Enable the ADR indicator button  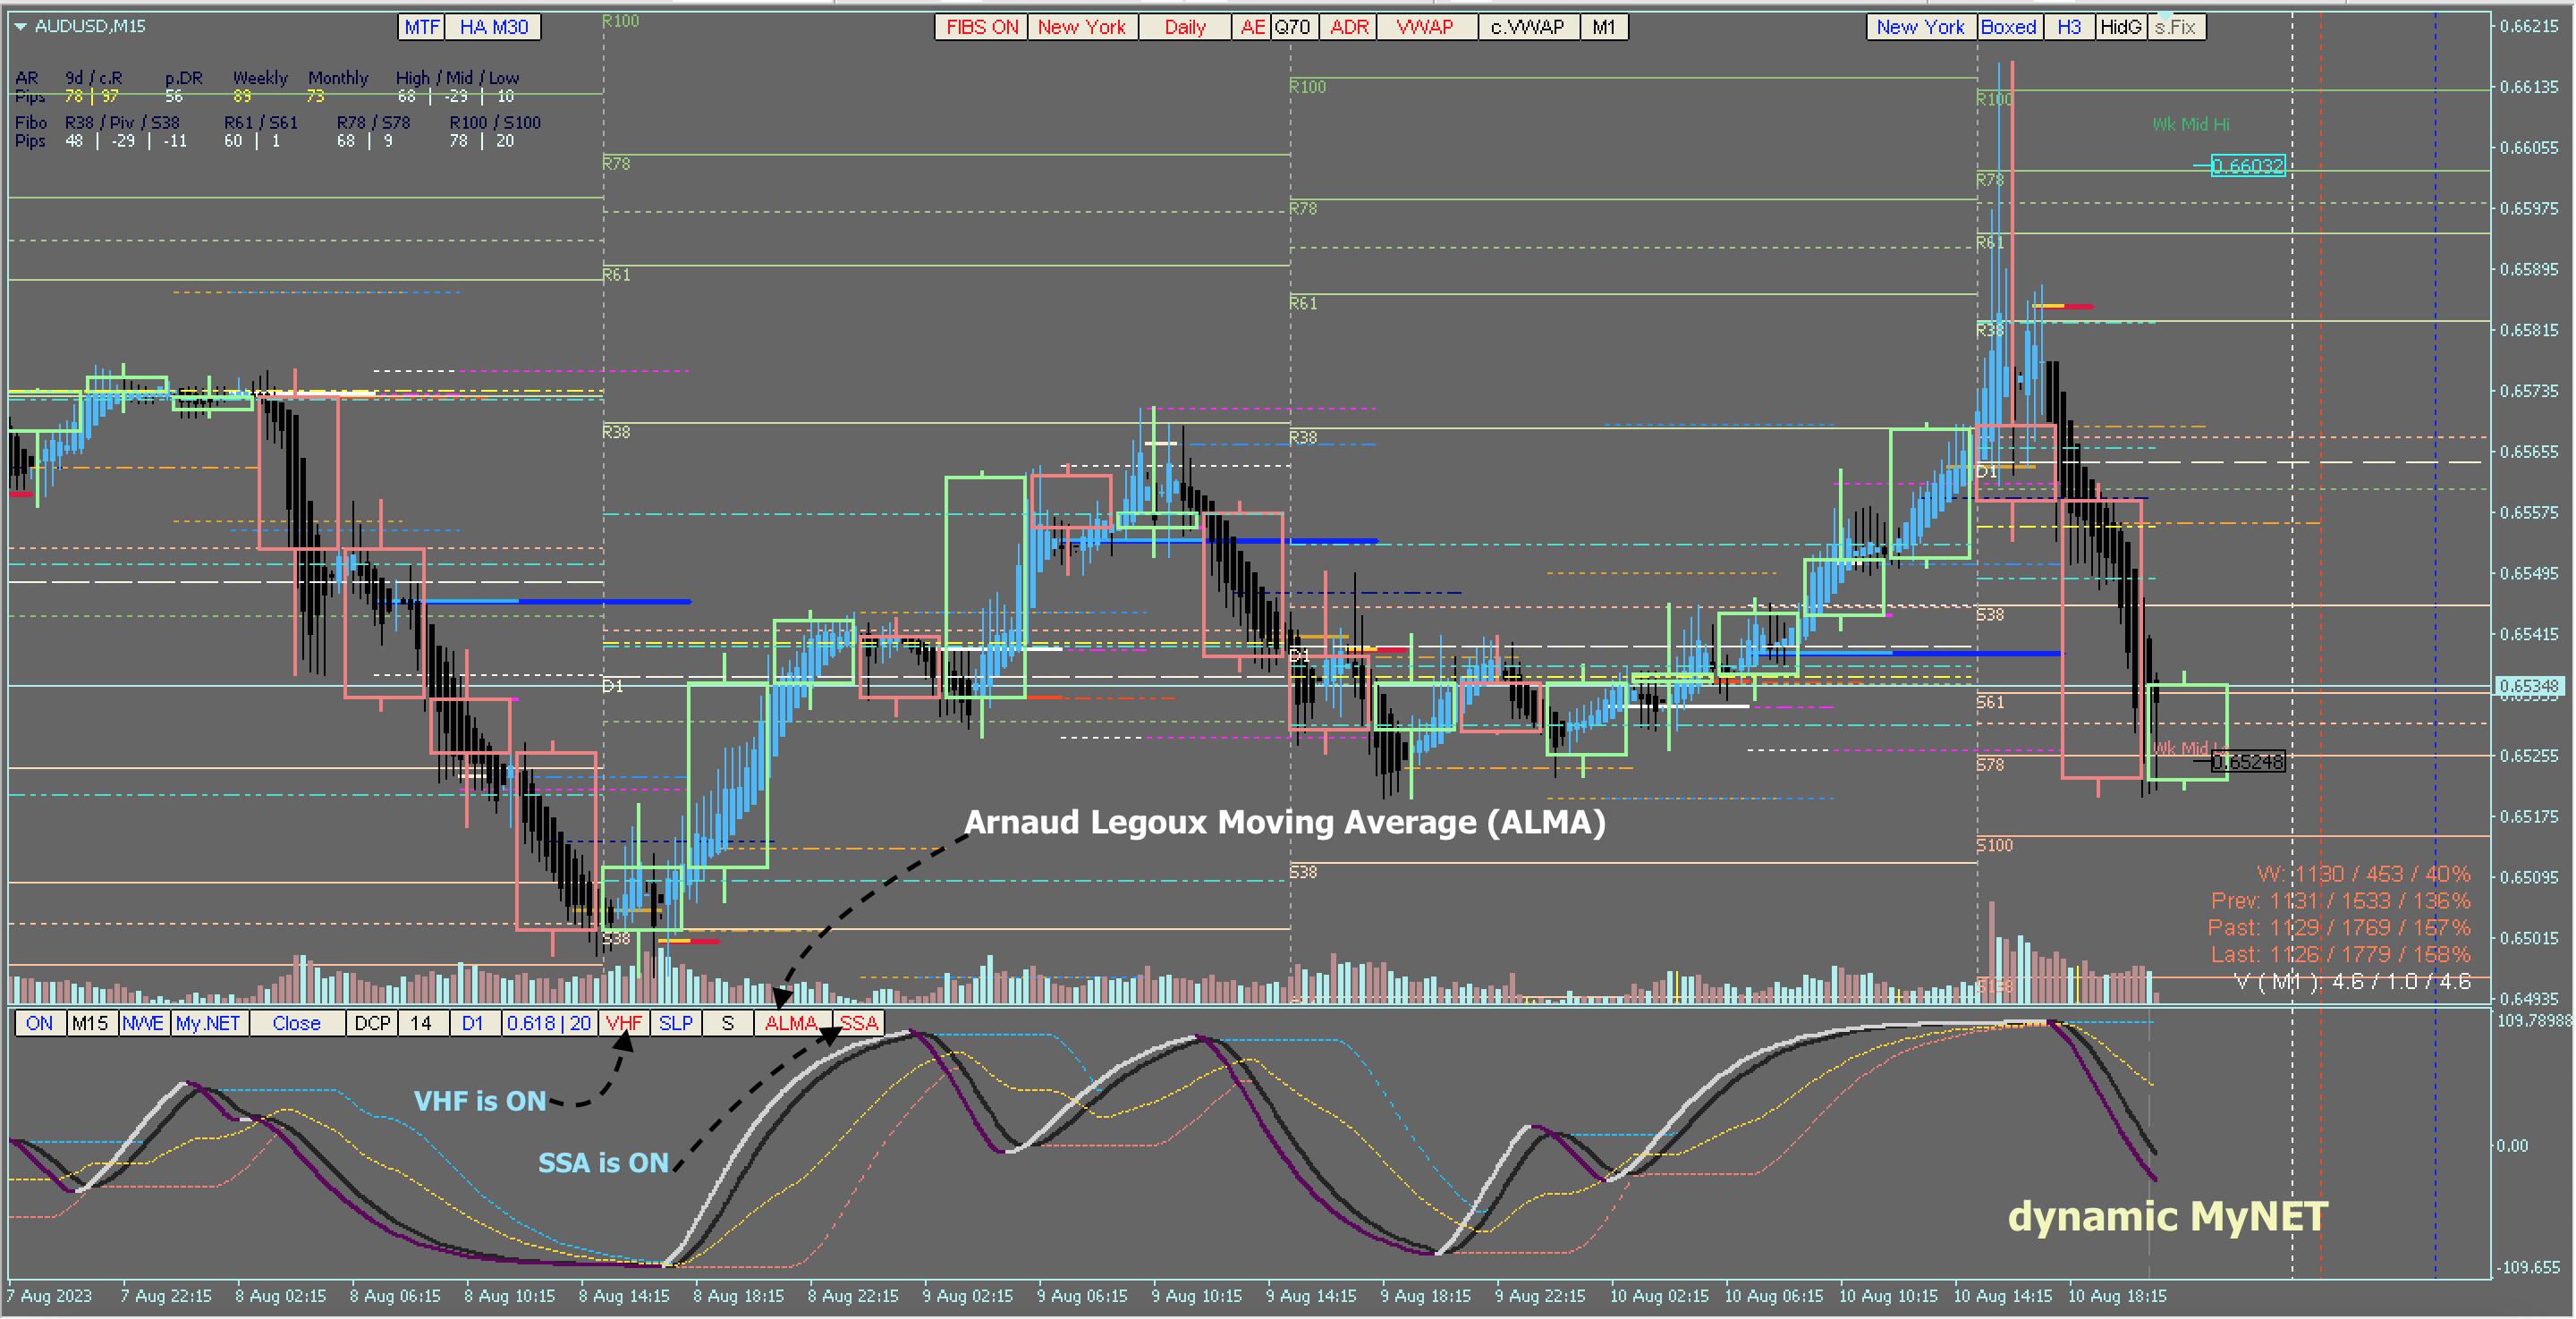pos(1348,27)
